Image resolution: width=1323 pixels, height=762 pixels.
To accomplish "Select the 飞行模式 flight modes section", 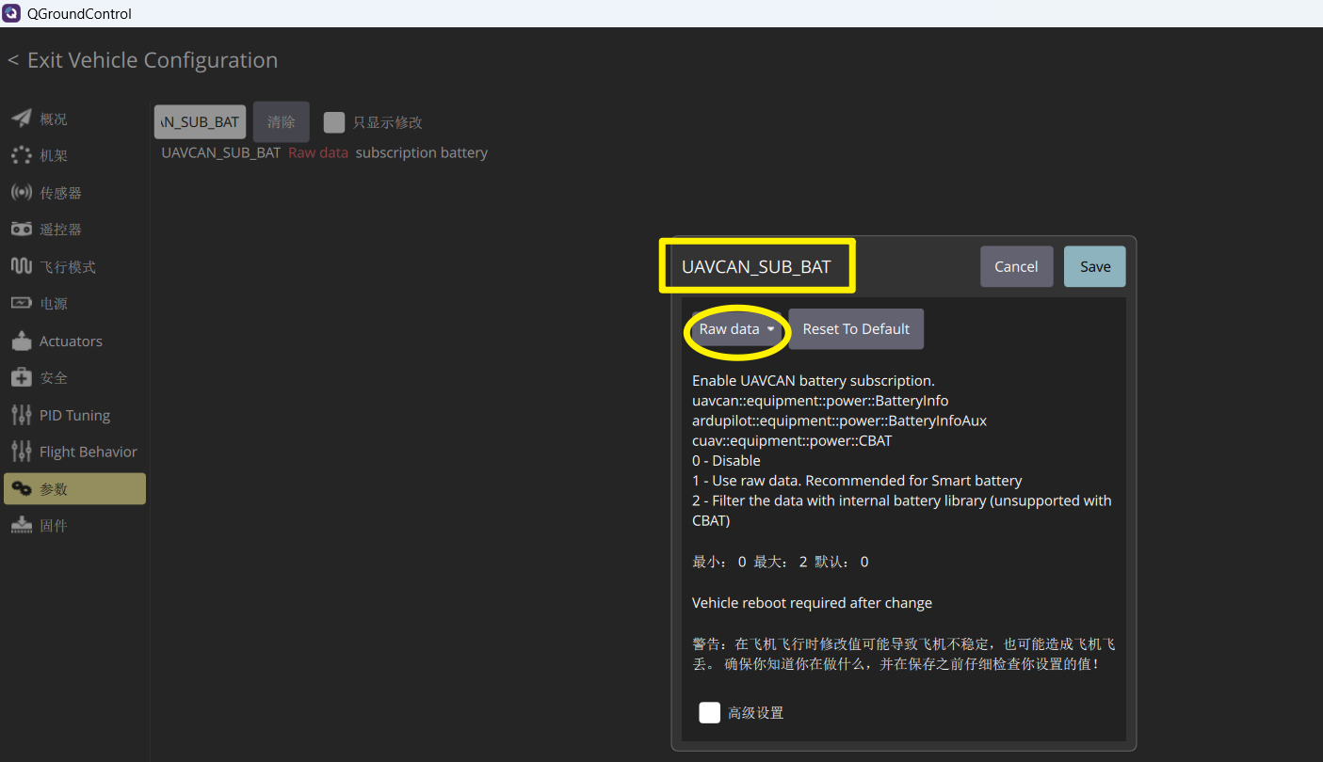I will point(73,267).
